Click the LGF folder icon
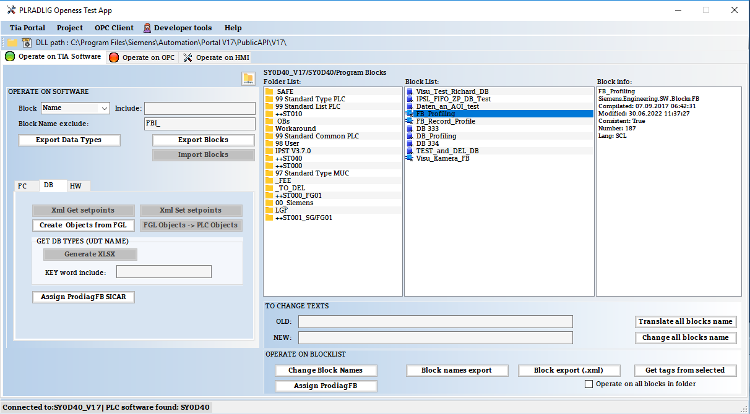Image resolution: width=750 pixels, height=414 pixels. pos(269,210)
